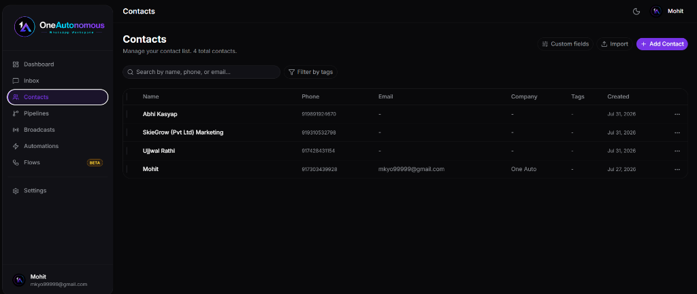Navigate to Broadcasts
The height and width of the screenshot is (294, 697).
click(x=58, y=130)
